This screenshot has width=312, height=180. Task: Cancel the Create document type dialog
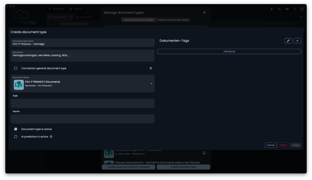pos(271,145)
